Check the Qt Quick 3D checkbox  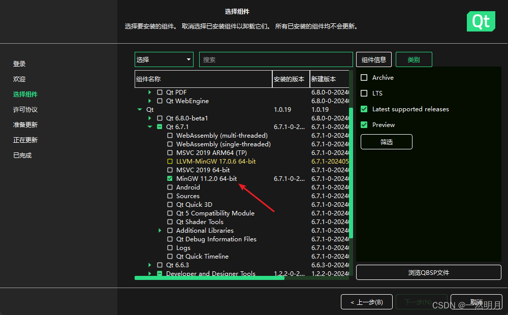[170, 205]
